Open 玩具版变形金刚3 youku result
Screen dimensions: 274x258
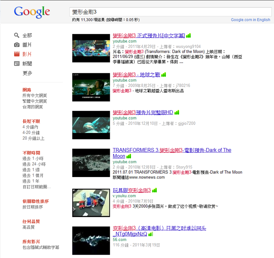[x=132, y=190]
